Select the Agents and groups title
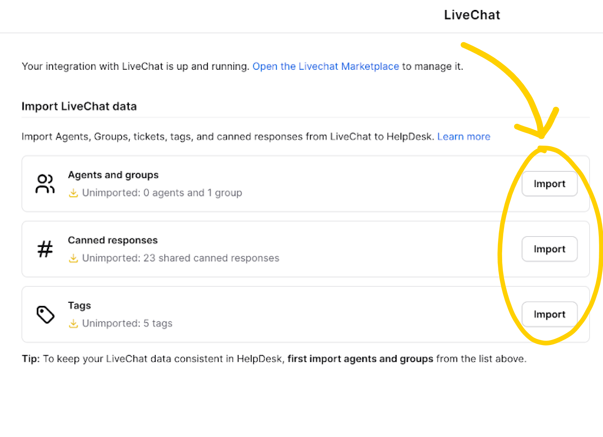This screenshot has height=437, width=603. 113,175
